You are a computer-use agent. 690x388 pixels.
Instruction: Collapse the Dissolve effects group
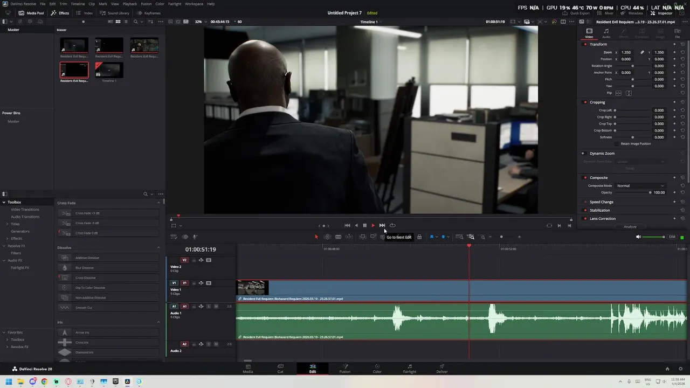(158, 247)
